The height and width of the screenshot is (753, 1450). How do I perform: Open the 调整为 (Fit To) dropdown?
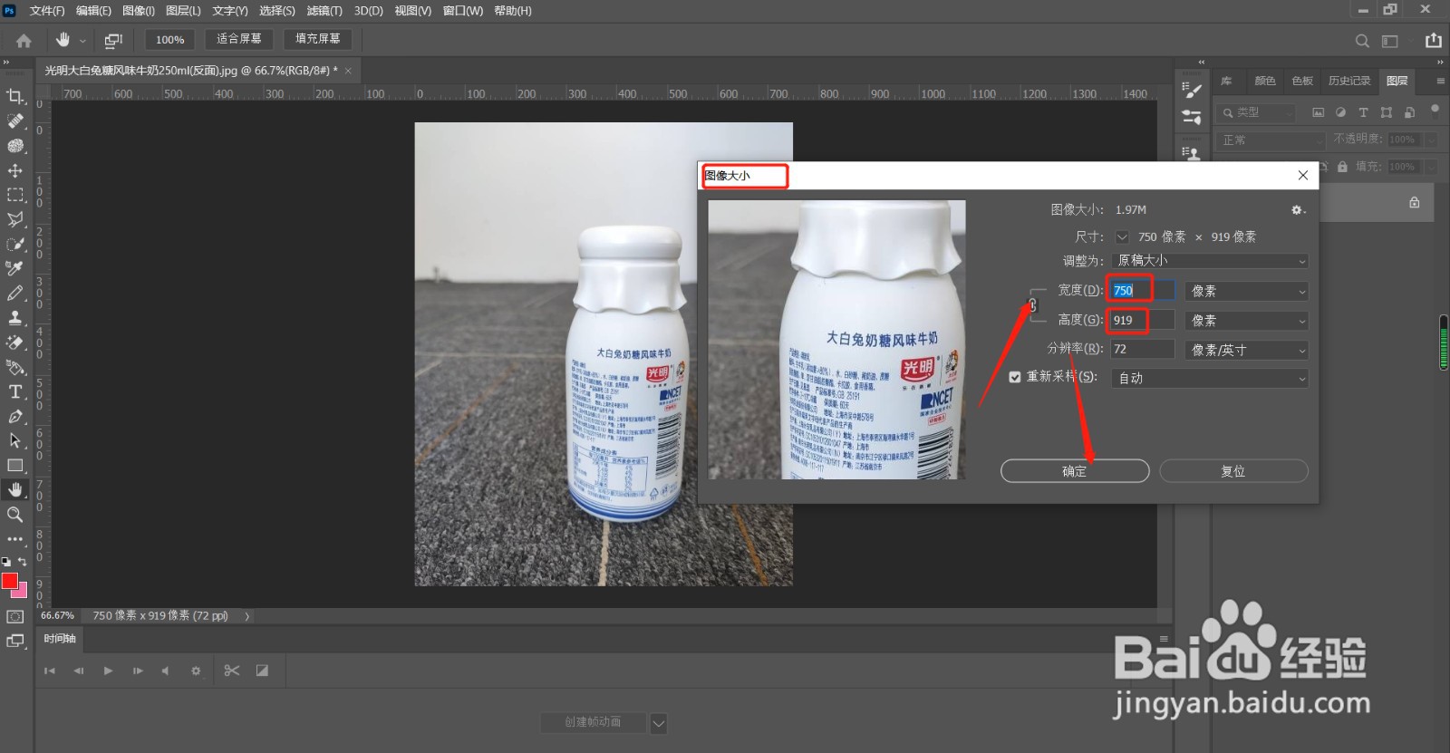[x=1210, y=261]
